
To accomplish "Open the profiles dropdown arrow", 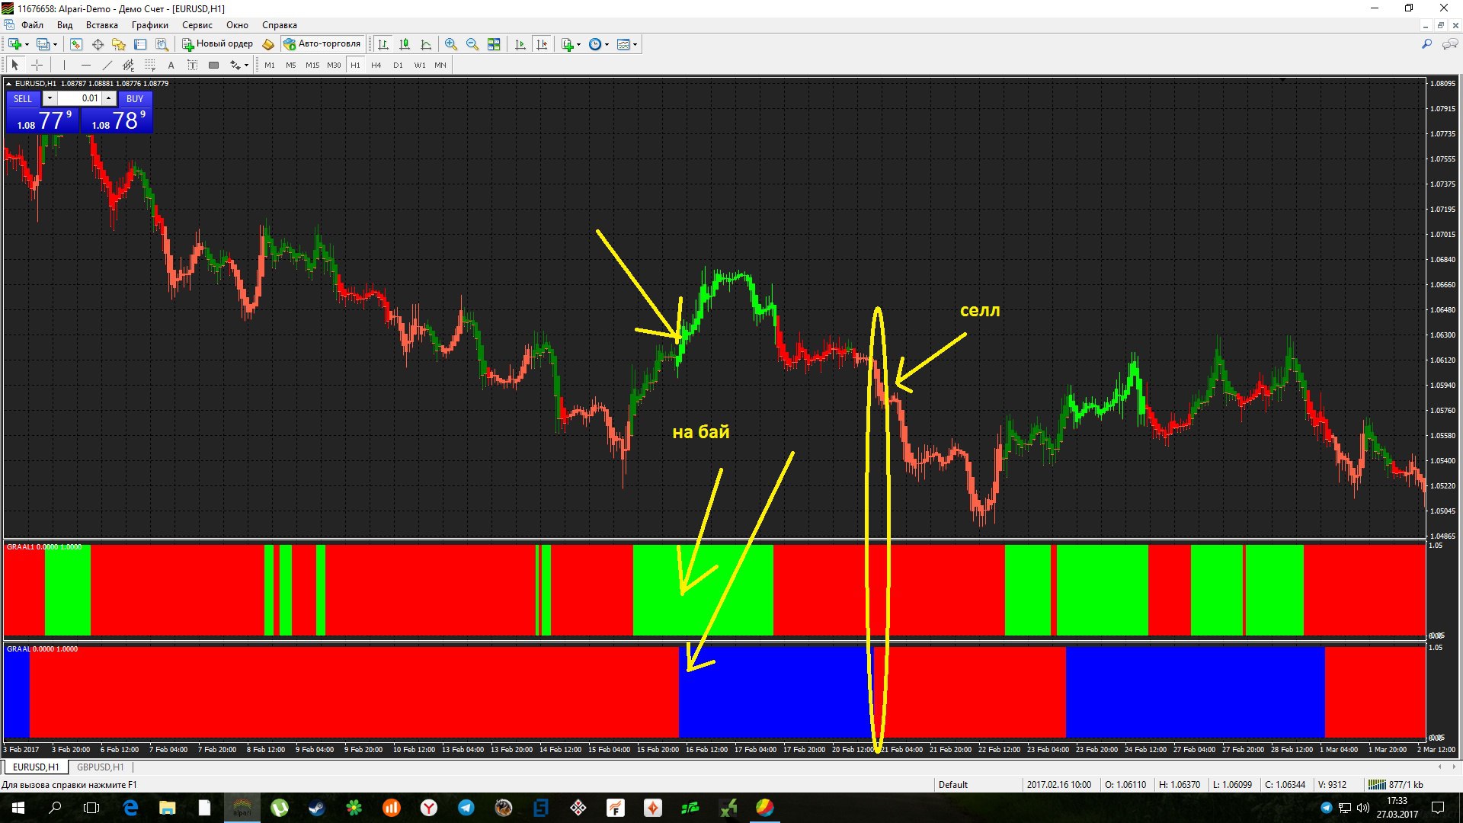I will pyautogui.click(x=56, y=44).
